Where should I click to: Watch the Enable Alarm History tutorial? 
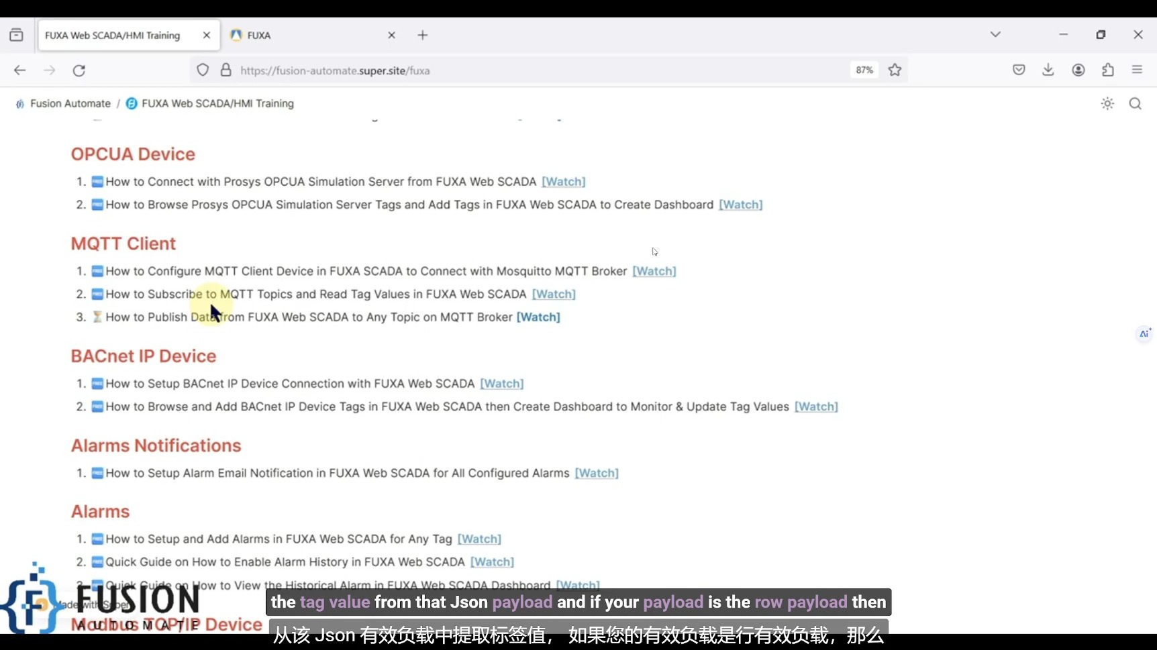[492, 561]
